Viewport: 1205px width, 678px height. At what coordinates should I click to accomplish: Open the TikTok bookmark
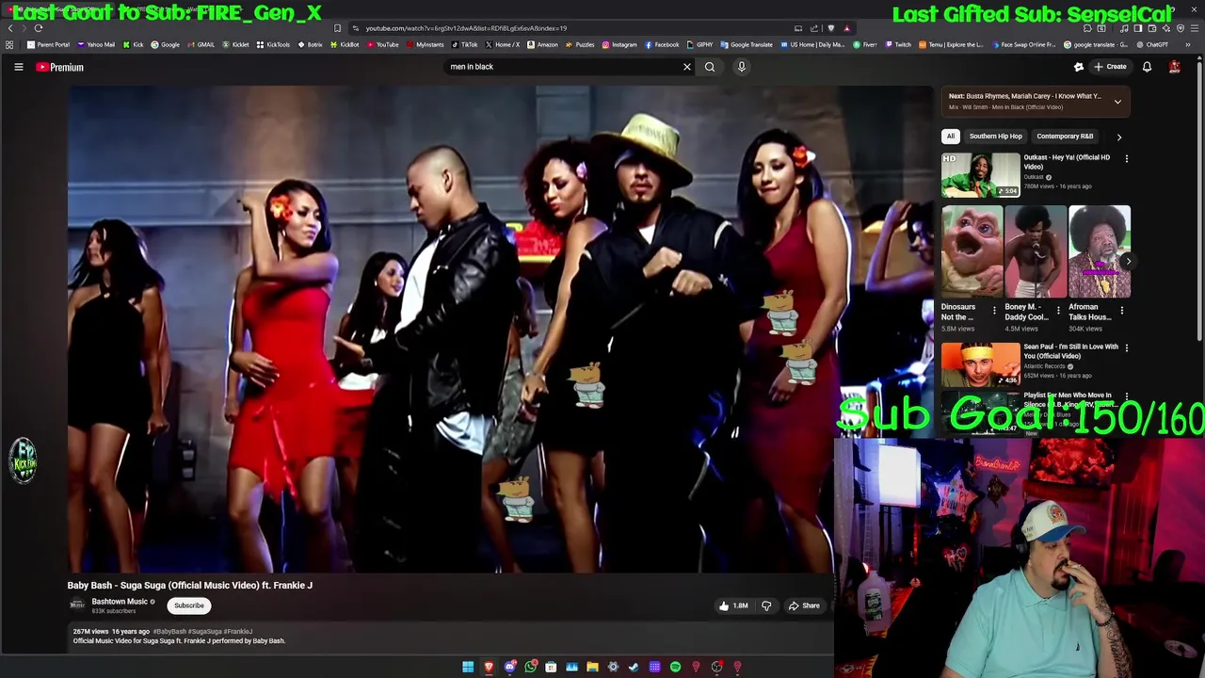tap(465, 44)
